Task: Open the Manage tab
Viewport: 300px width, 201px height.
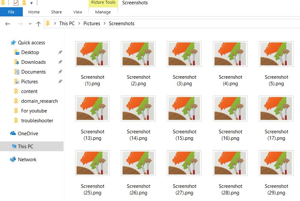Action: click(103, 12)
